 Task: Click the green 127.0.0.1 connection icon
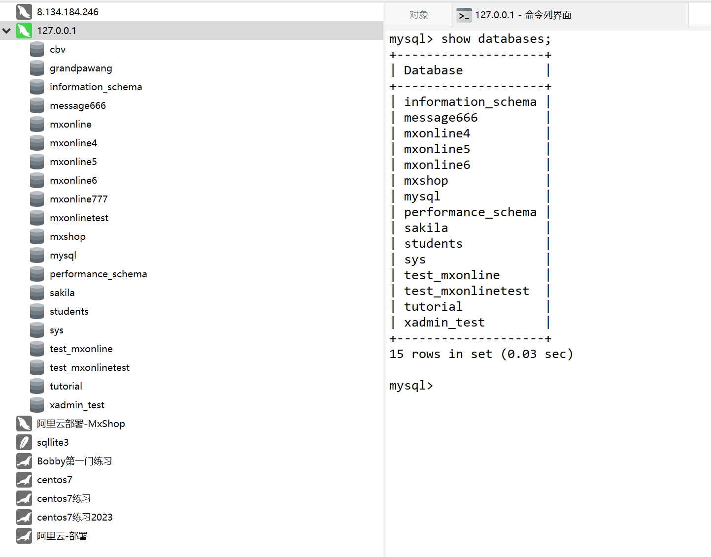[24, 31]
